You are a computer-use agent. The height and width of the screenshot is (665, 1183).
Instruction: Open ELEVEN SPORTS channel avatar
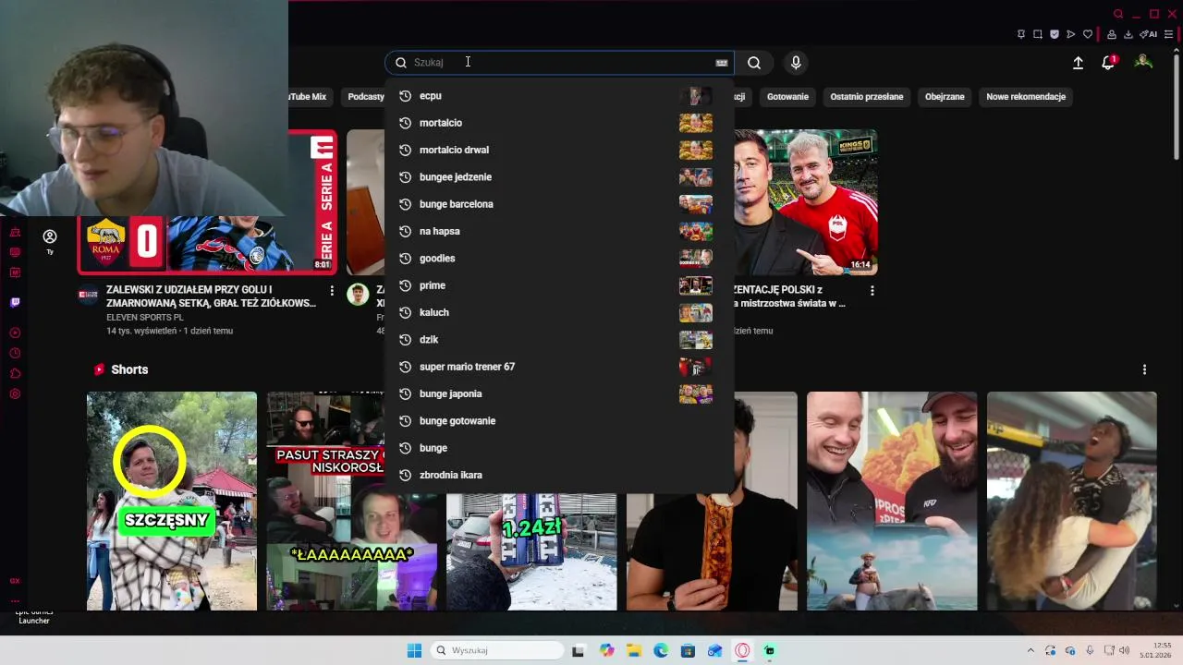[88, 296]
